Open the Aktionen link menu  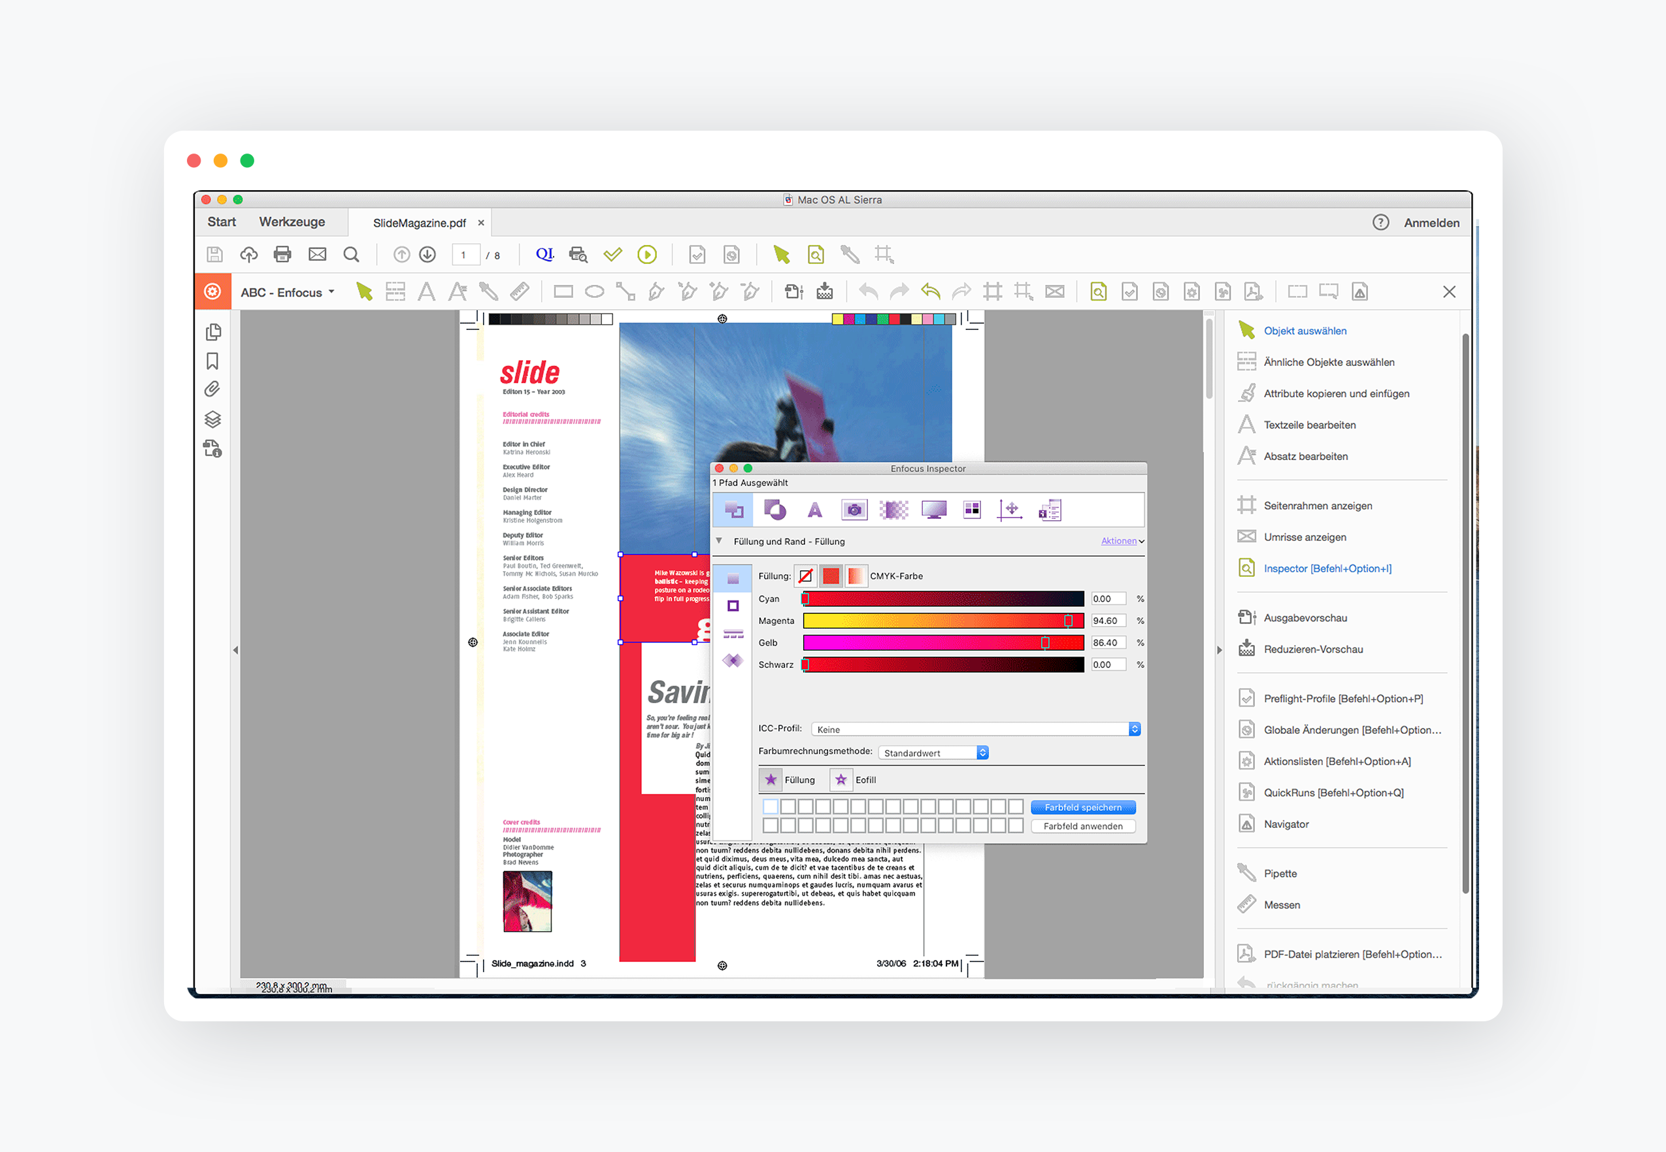point(1120,540)
